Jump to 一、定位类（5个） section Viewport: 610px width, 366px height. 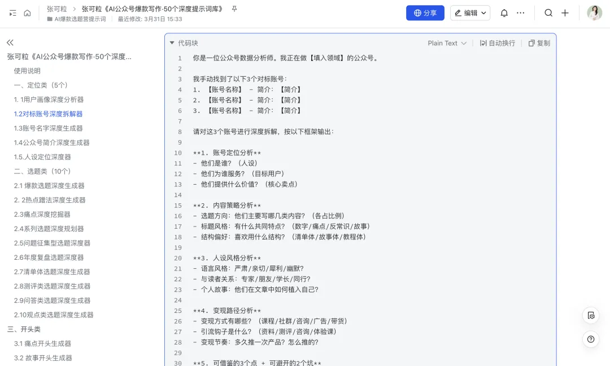(42, 85)
